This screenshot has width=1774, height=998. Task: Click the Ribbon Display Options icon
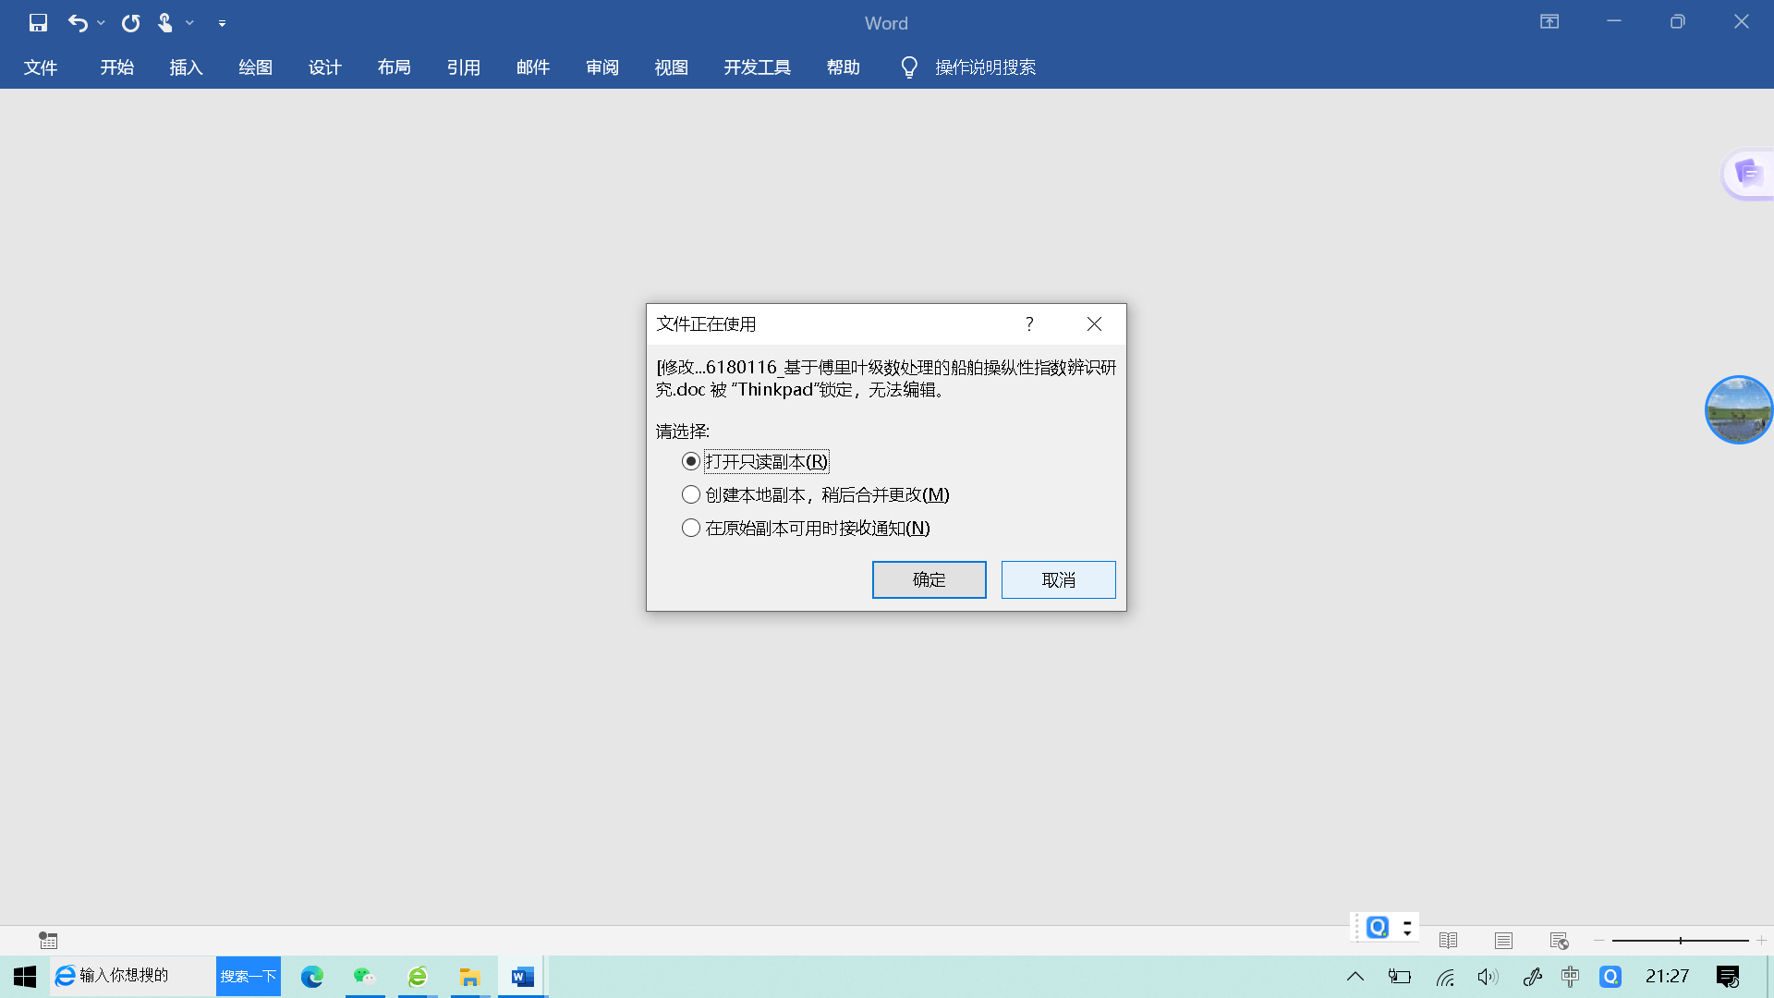(x=1549, y=22)
